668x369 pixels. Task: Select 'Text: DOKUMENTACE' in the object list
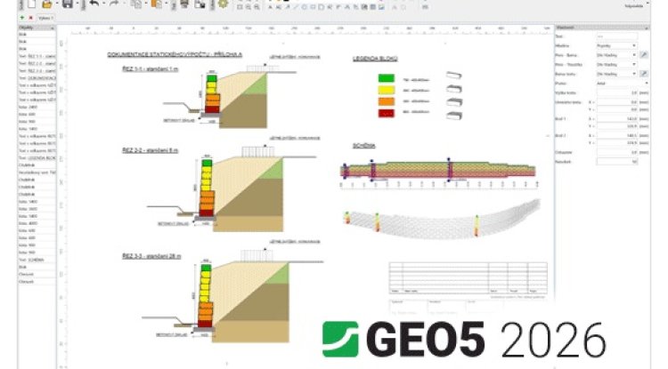tap(37, 77)
